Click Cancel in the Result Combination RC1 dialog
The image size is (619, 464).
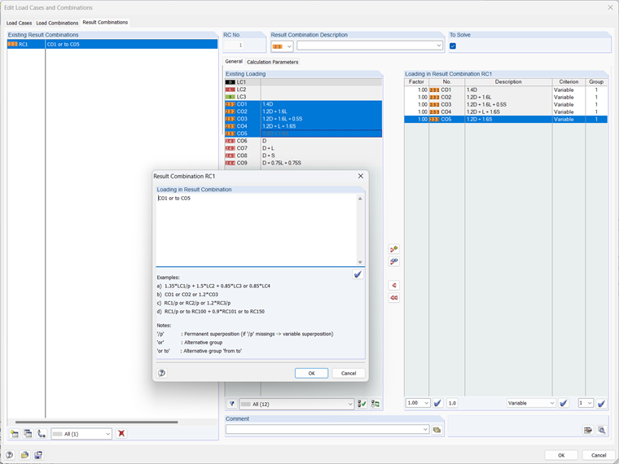coord(349,374)
